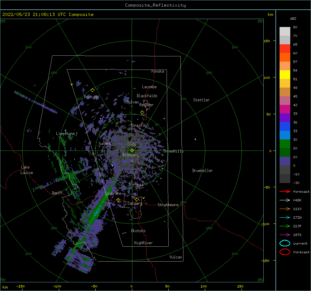
Task: Click the red 65-60 dBZ color swatch
Action: tap(285, 49)
